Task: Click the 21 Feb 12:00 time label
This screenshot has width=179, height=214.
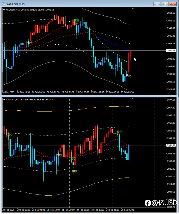Action: coord(53,210)
